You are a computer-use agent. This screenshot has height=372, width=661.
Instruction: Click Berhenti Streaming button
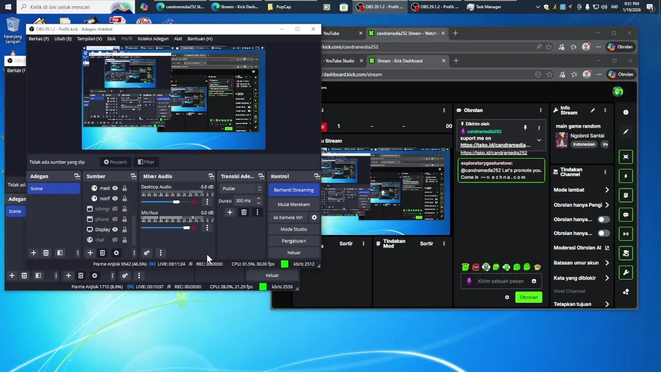tap(294, 190)
